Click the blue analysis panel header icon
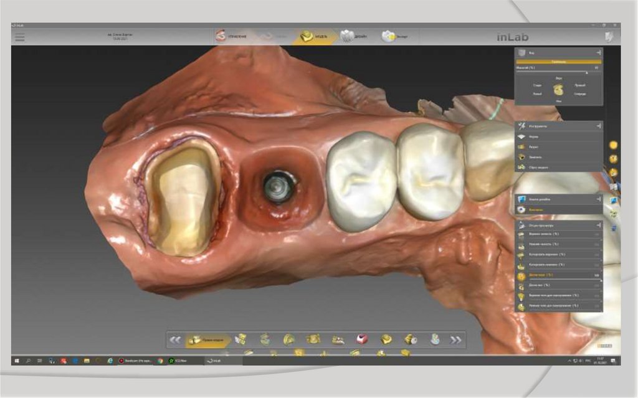 (521, 199)
